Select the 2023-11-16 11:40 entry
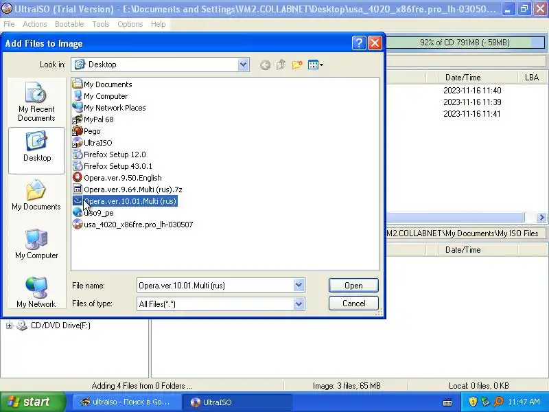Viewport: 549px width, 412px height. click(472, 91)
